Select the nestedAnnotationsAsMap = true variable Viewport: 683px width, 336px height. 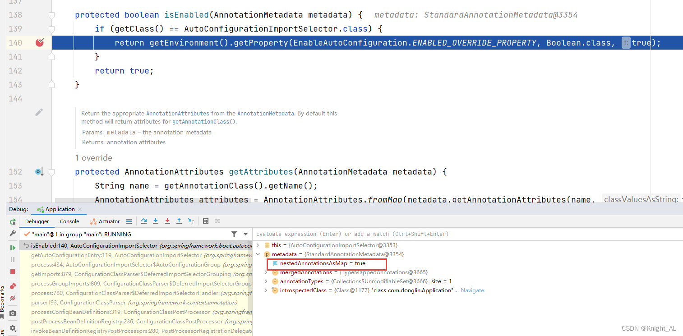click(x=323, y=263)
